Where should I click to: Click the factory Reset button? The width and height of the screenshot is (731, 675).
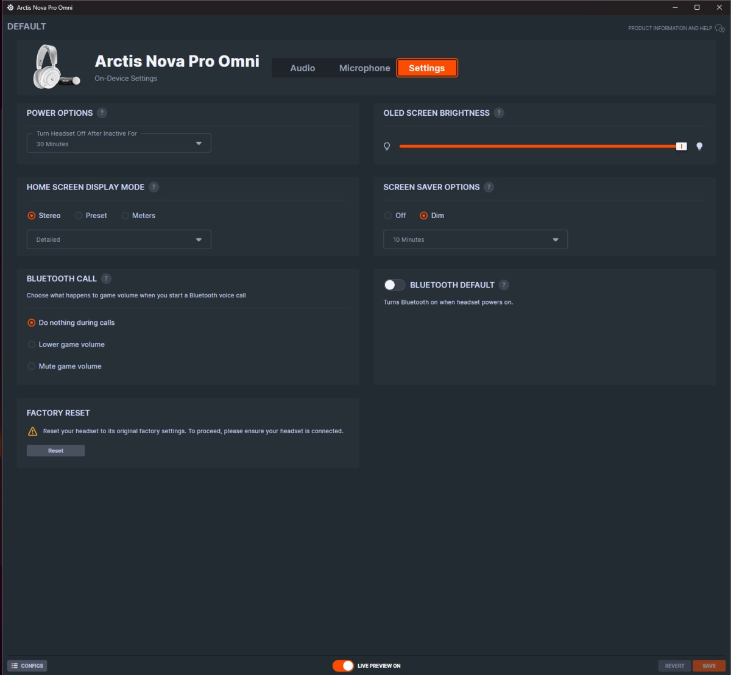coord(55,451)
